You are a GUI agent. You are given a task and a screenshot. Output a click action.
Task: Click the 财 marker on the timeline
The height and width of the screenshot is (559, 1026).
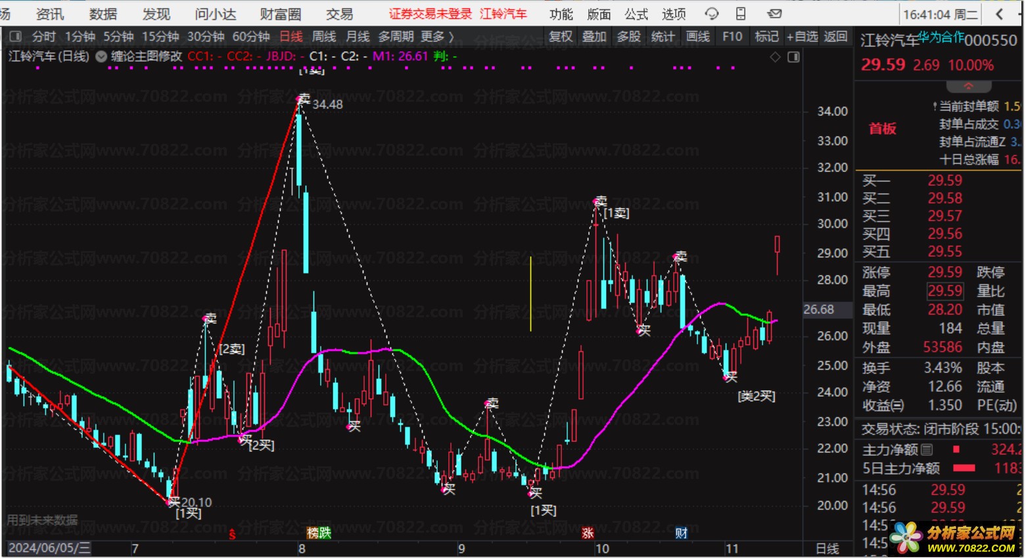click(682, 533)
